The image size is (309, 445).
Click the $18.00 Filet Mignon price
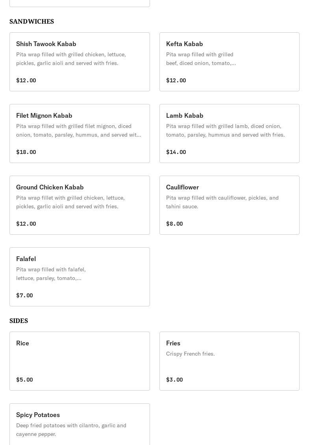tap(26, 152)
